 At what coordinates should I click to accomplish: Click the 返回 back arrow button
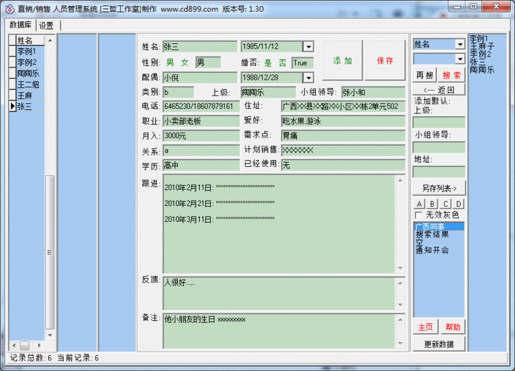[x=439, y=89]
